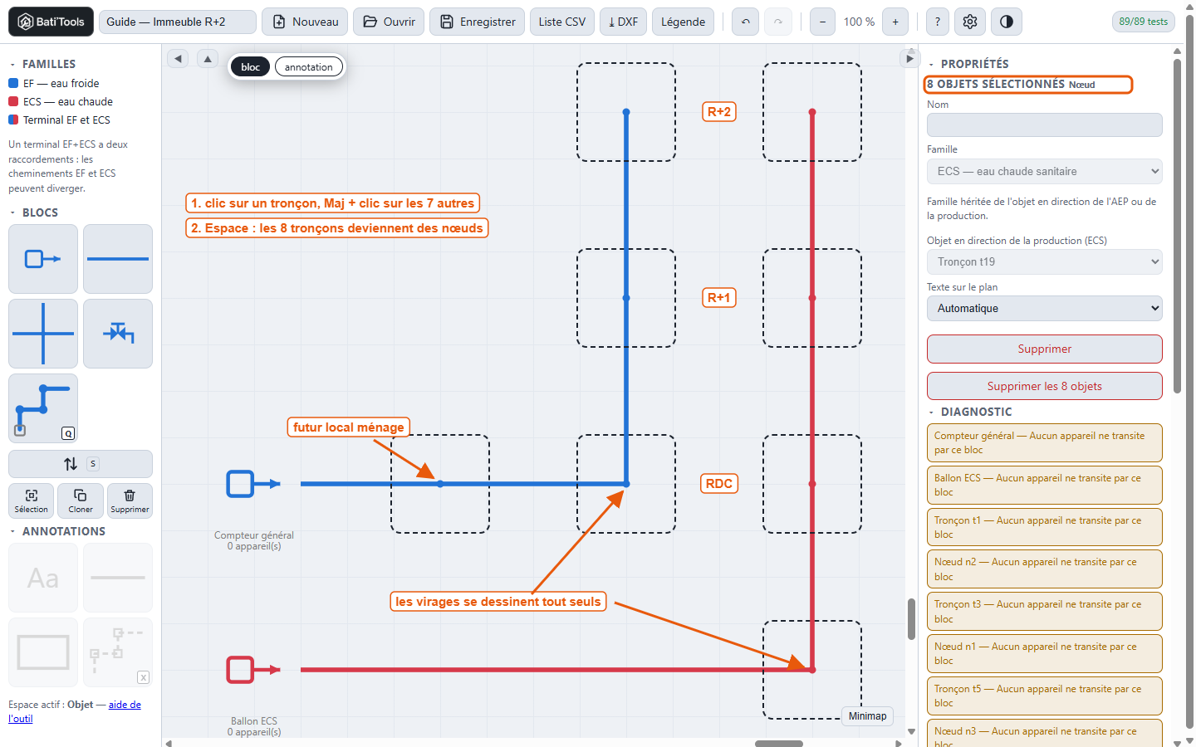The image size is (1196, 747).
Task: Select the straight tronçon block tool
Action: (x=118, y=259)
